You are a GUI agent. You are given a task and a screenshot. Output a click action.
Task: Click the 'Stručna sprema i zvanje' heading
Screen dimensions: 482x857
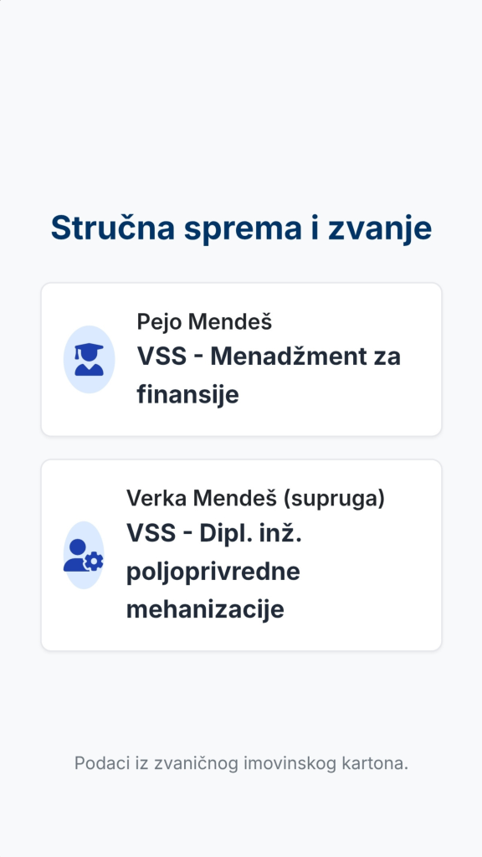(x=241, y=228)
